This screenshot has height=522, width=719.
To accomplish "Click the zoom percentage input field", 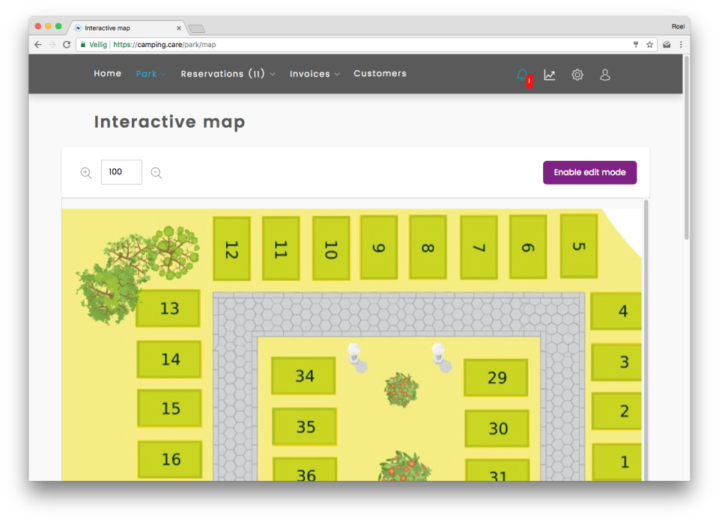I will pos(121,172).
